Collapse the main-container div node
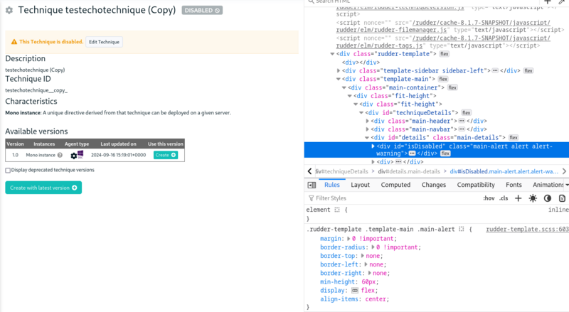 pyautogui.click(x=344, y=87)
